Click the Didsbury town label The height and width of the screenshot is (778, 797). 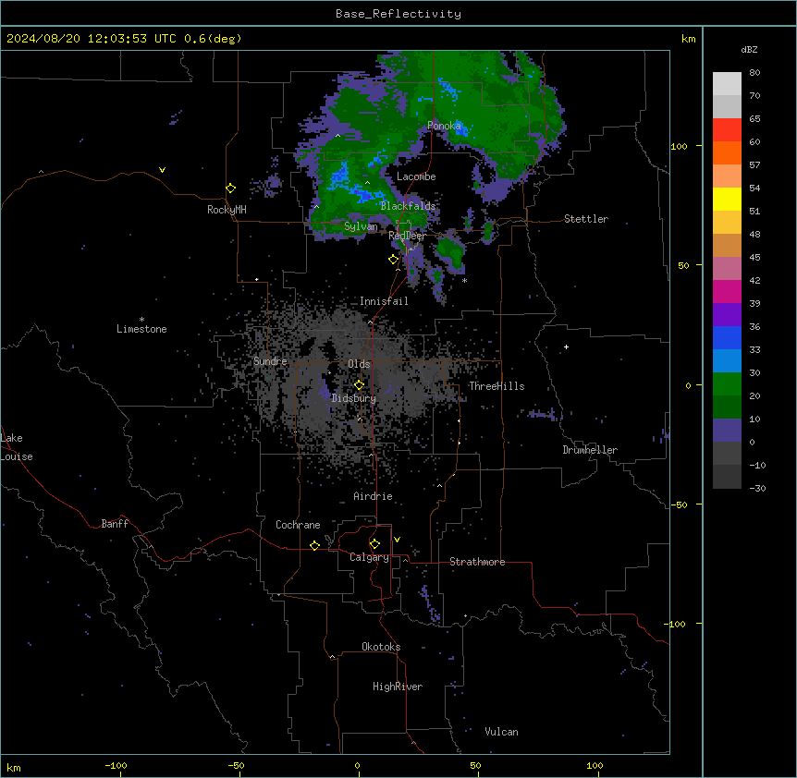tap(354, 398)
